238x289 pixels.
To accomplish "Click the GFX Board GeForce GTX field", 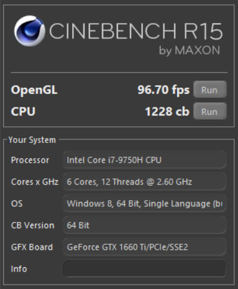I will pos(144,247).
